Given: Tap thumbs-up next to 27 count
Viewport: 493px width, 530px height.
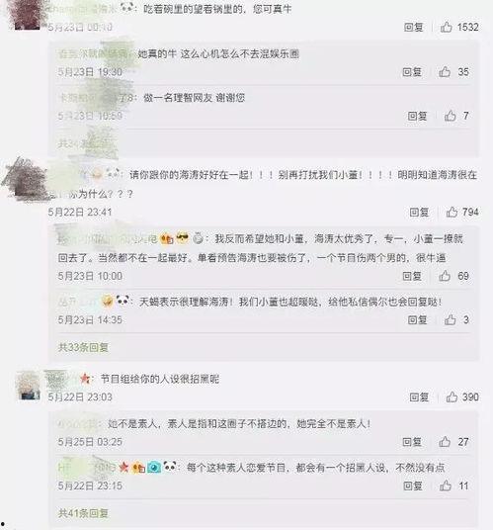Looking at the screenshot, I should 445,441.
